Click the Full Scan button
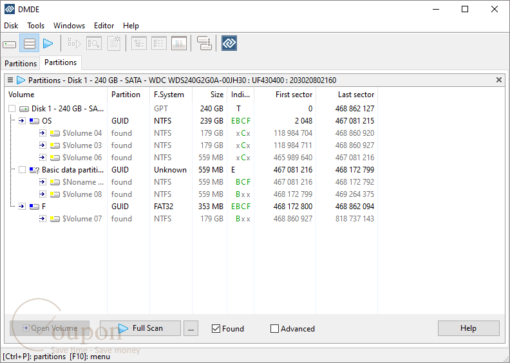This screenshot has width=510, height=363. 140,328
